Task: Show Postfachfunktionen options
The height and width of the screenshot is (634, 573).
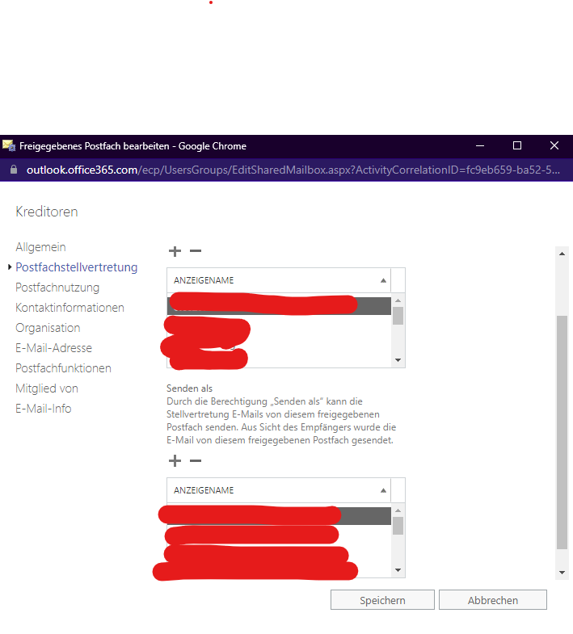Action: [x=63, y=368]
